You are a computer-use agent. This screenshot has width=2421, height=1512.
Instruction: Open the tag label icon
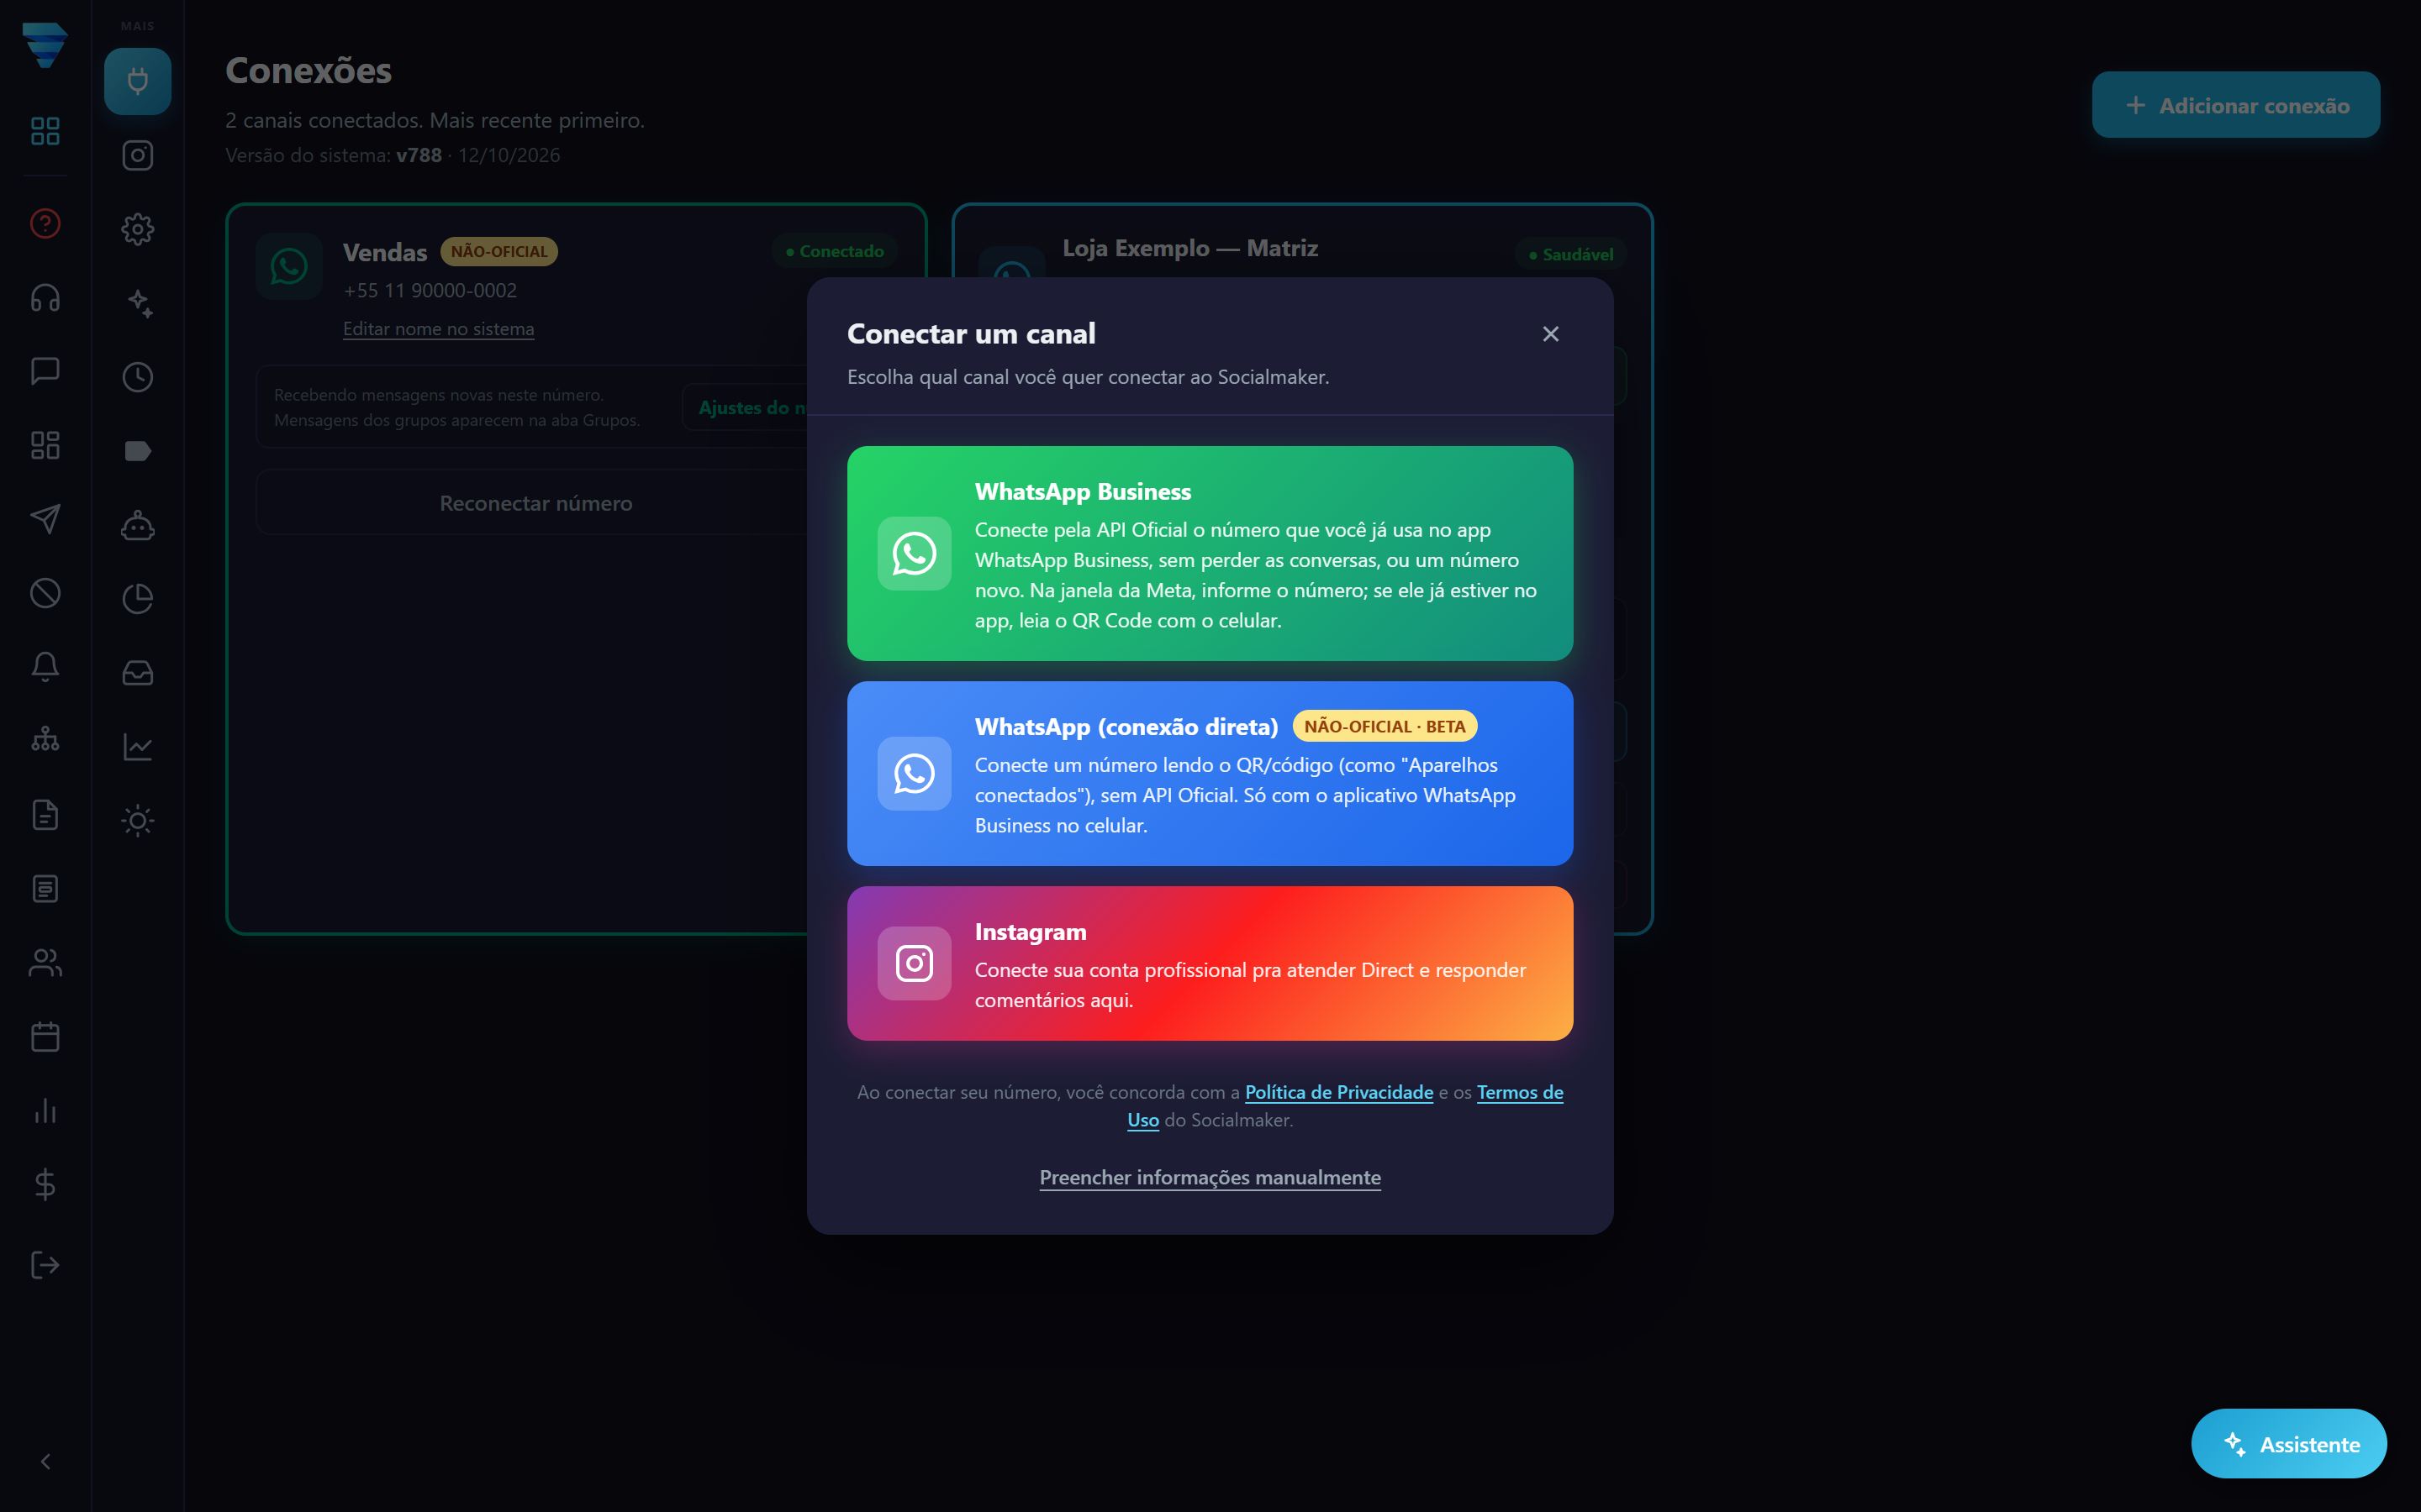138,451
